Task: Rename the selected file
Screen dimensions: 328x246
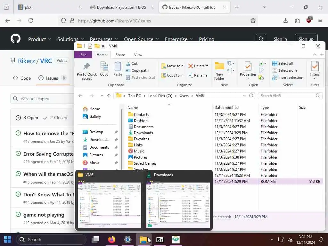Action: 198,75
